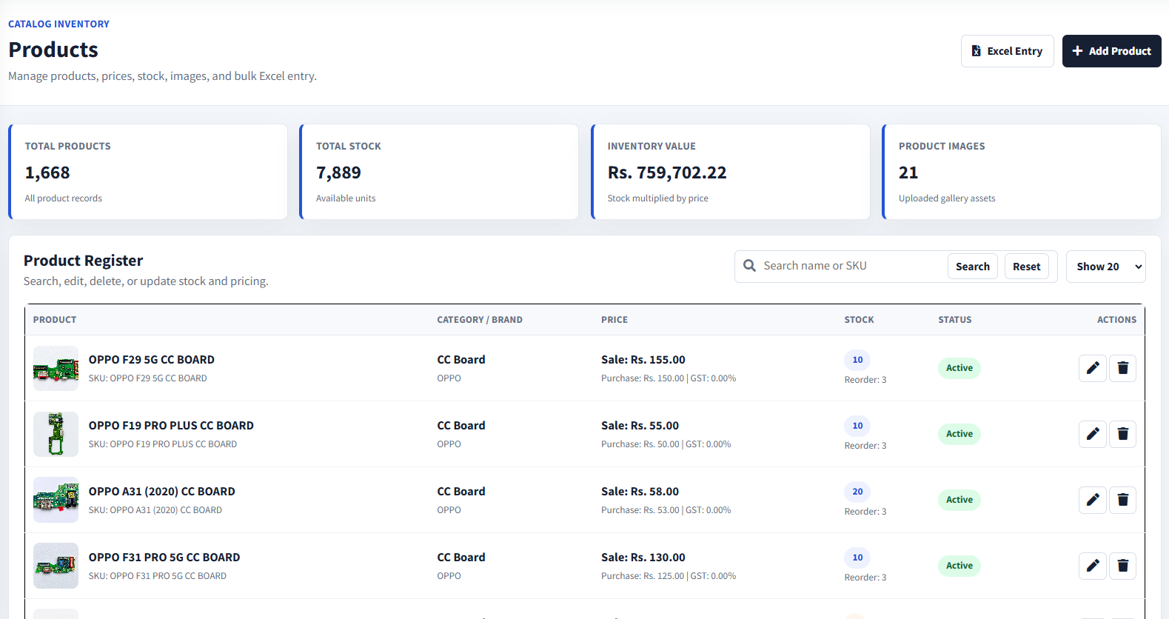1169x619 pixels.
Task: Click the Active status of OPPO F29 5G
Action: point(959,368)
